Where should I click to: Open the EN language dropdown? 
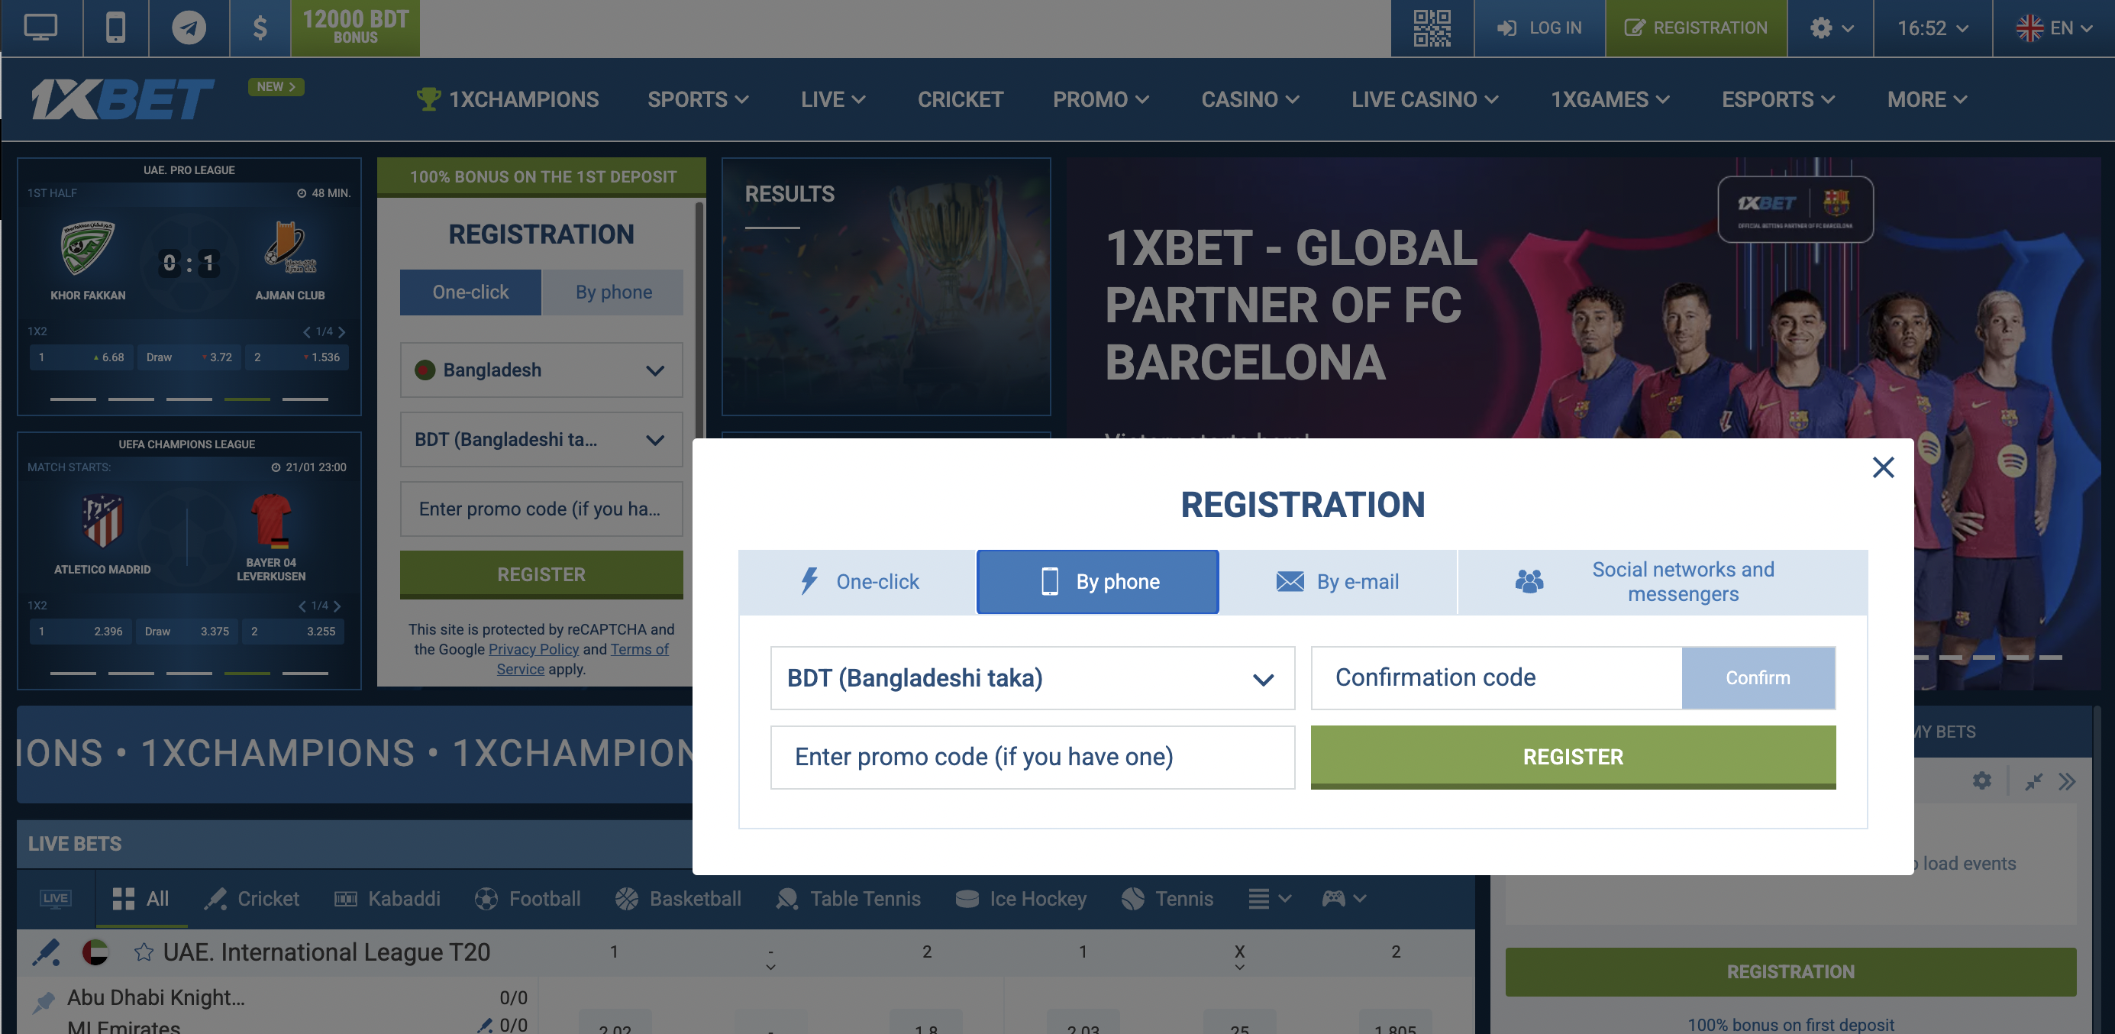(x=2053, y=28)
